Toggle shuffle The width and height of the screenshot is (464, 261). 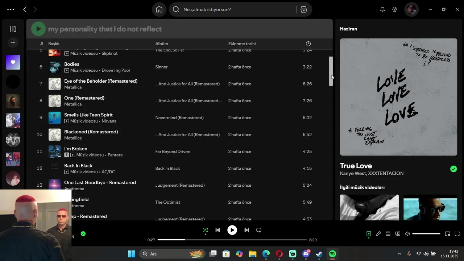click(206, 230)
